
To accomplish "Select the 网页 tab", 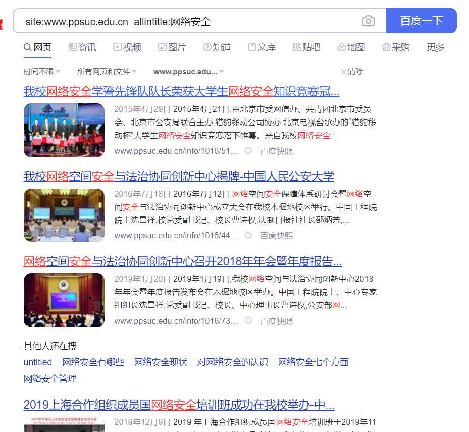I will tap(38, 47).
